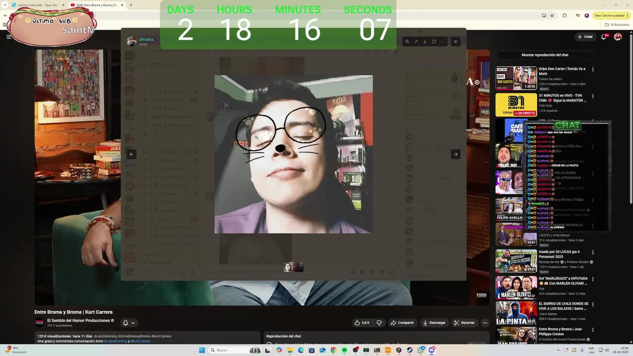Expand subscription notification bell dropdown
This screenshot has height=356, width=633.
point(129,323)
